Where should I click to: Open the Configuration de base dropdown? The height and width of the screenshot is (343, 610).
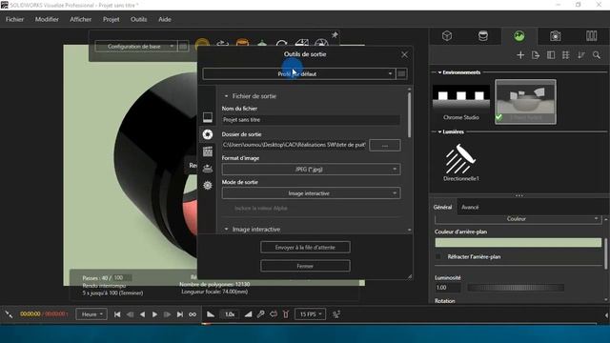(x=135, y=47)
